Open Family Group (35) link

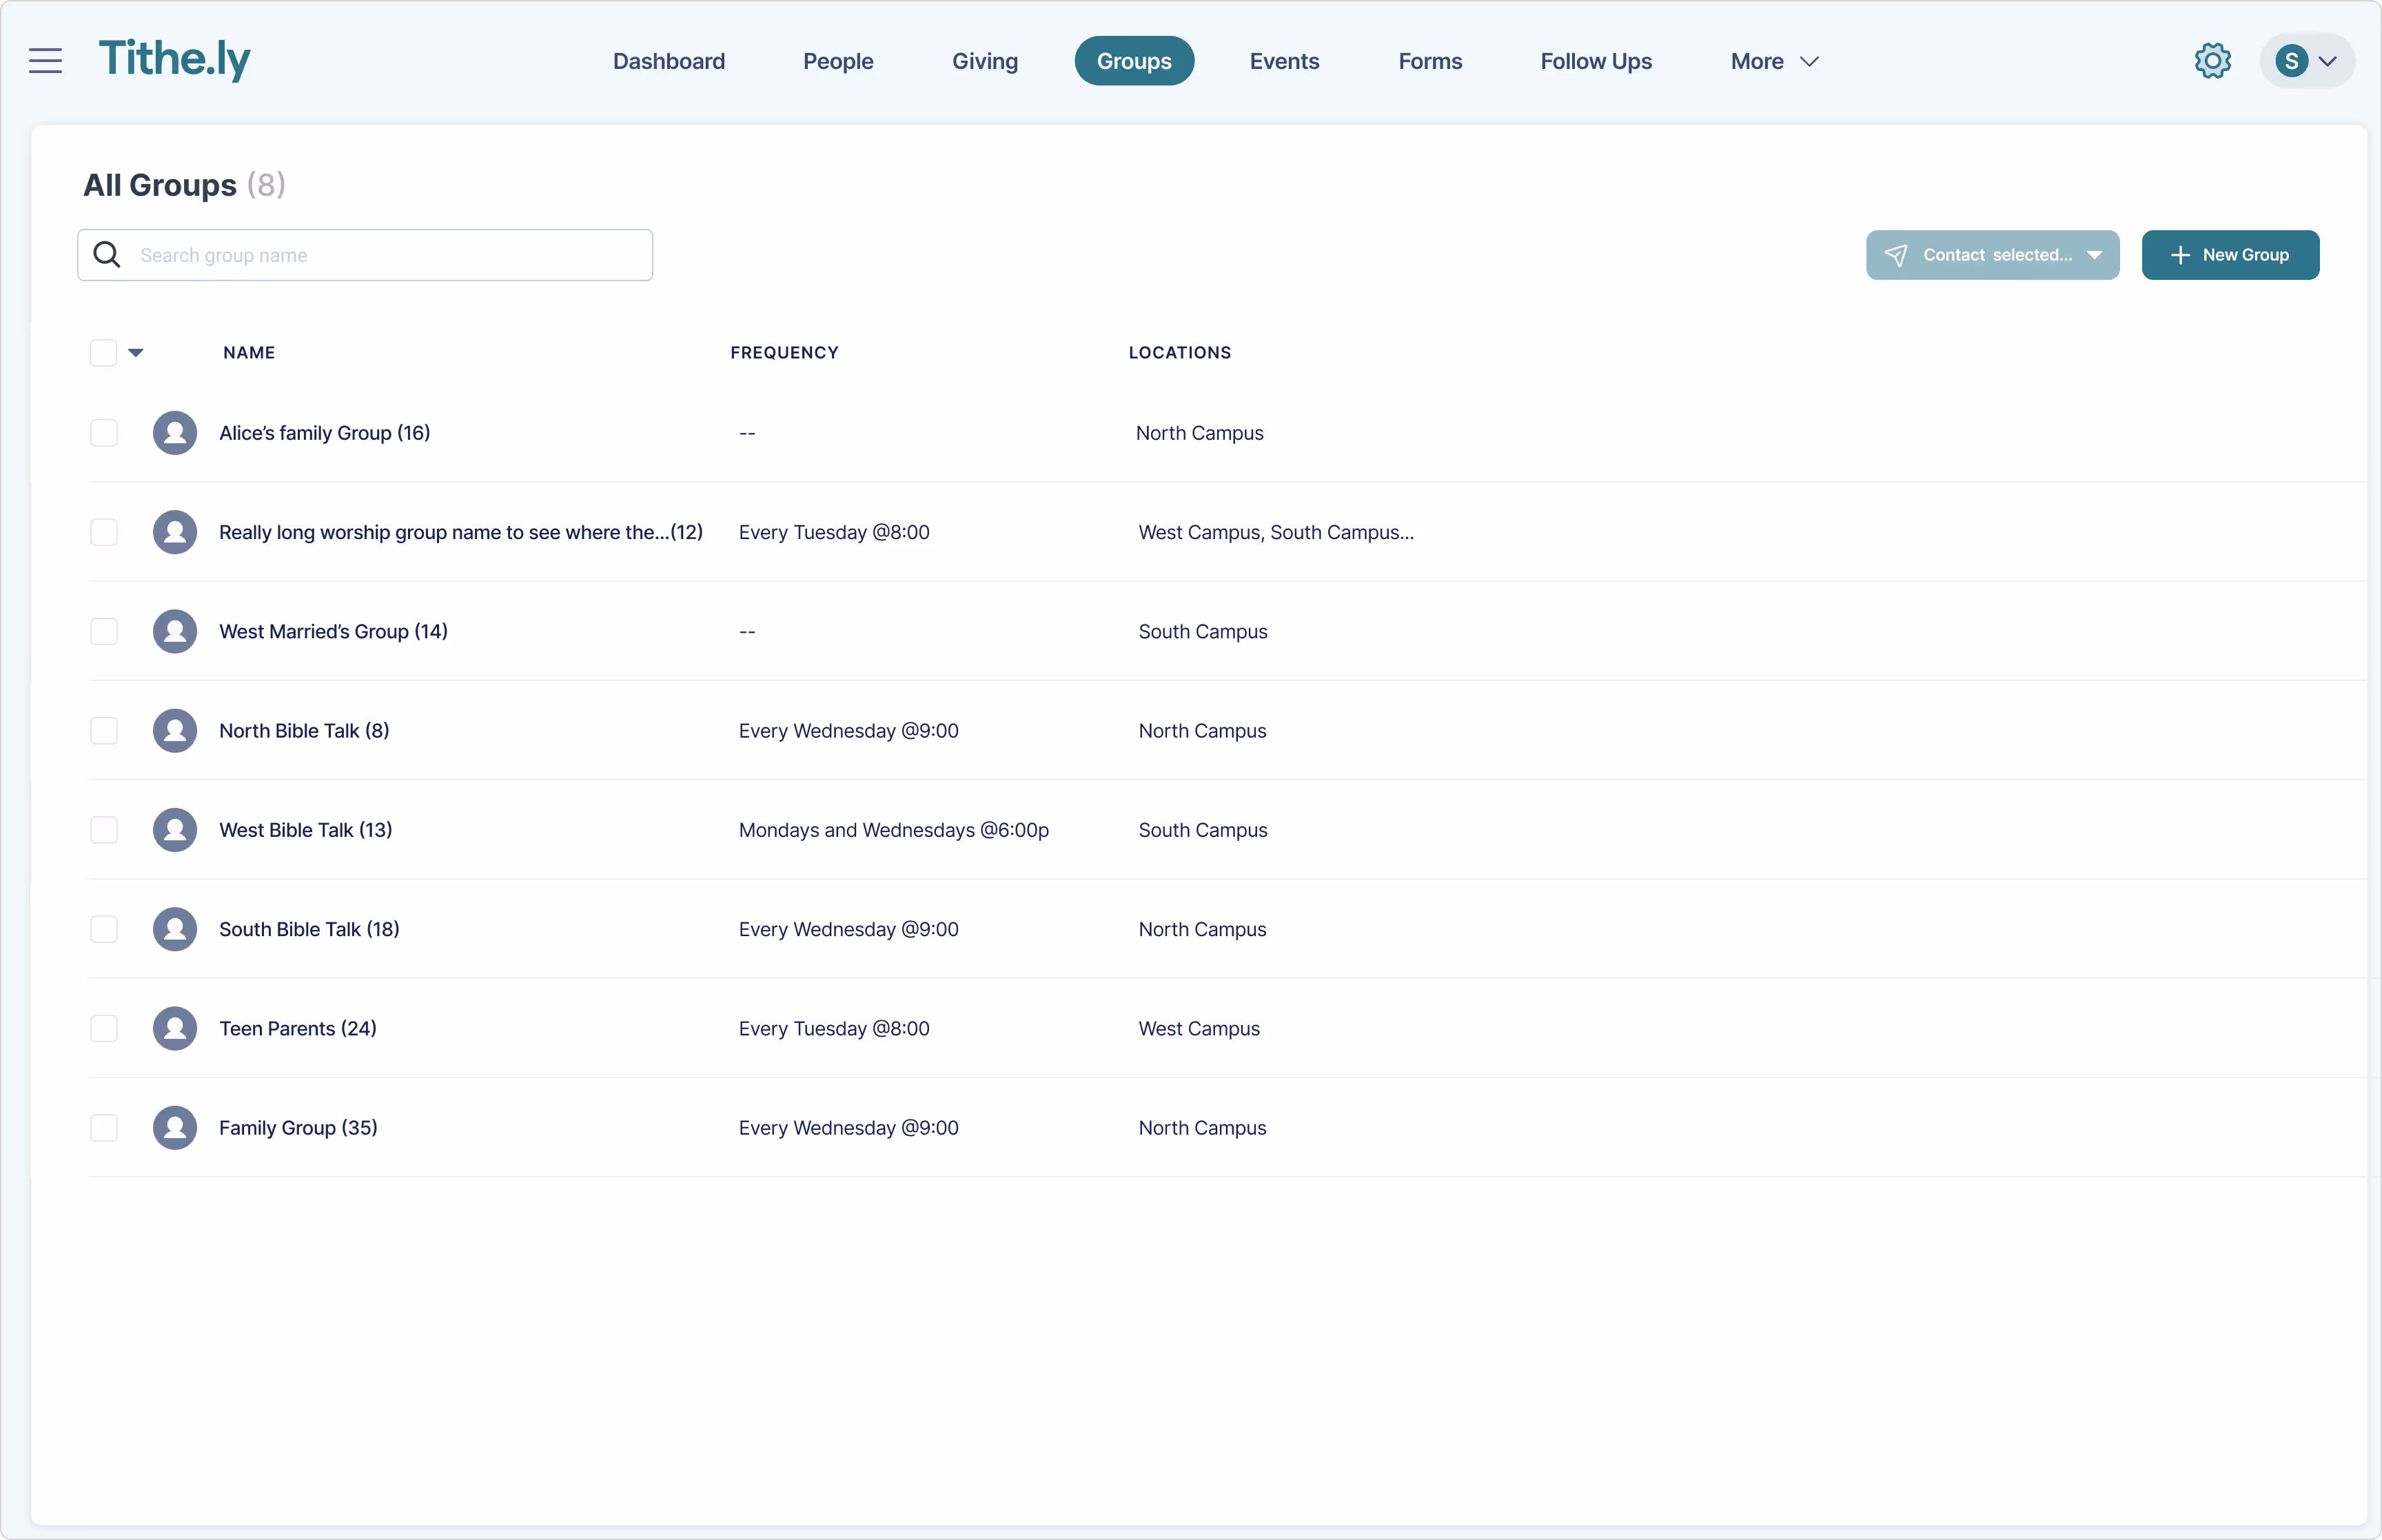(298, 1128)
